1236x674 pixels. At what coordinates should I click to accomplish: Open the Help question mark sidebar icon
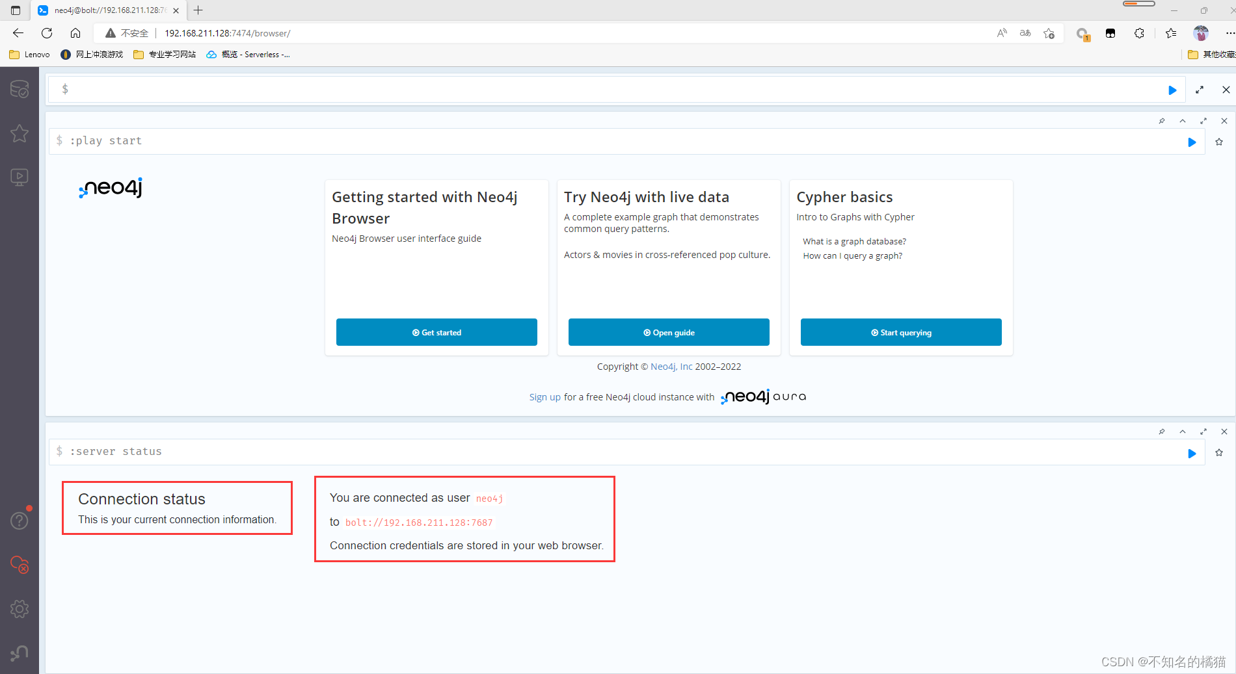20,521
